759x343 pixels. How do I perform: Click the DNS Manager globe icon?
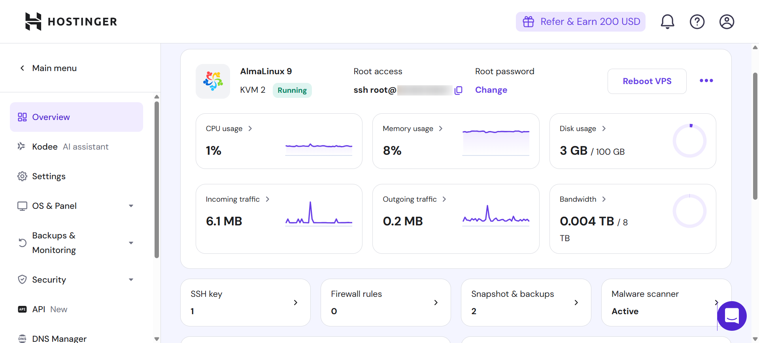point(23,339)
